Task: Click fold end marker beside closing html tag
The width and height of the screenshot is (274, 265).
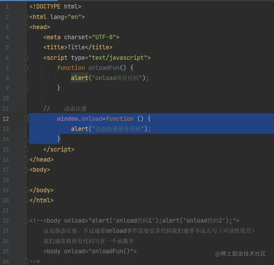Action: (x=26, y=200)
